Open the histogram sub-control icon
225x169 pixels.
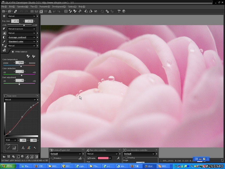pos(4,156)
